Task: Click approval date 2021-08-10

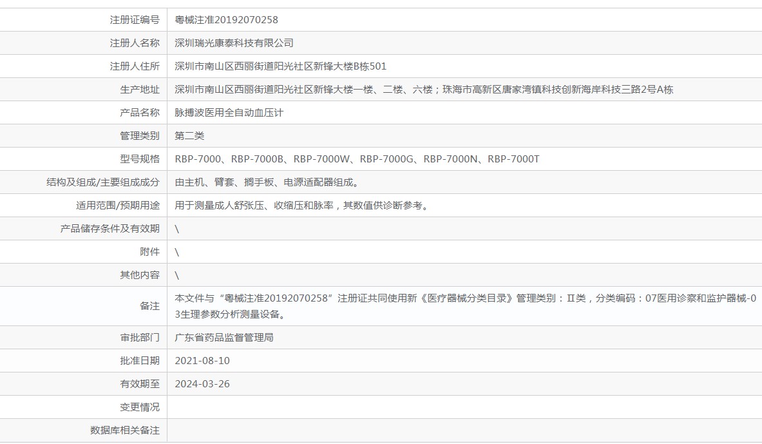Action: (202, 361)
